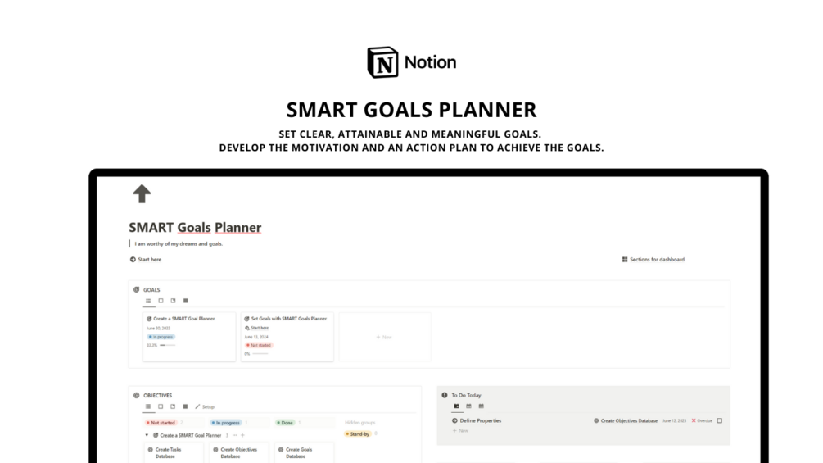Open the fourth view icon in GOALS

pyautogui.click(x=185, y=301)
